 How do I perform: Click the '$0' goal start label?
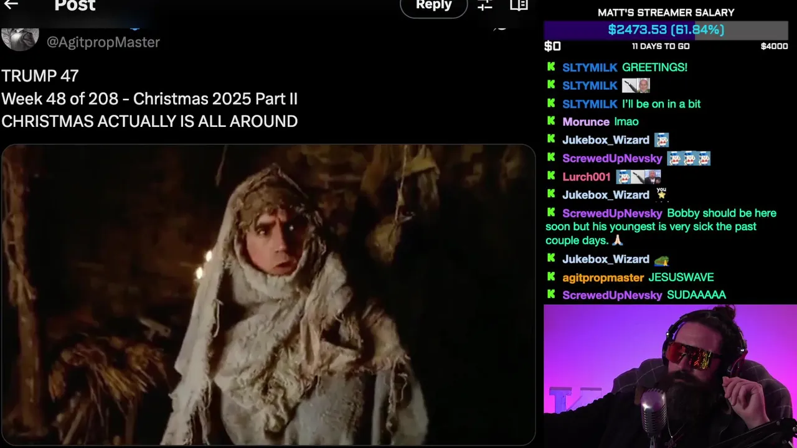(x=552, y=46)
